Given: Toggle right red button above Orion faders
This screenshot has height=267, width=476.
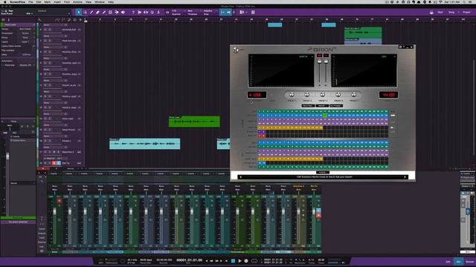Looking at the screenshot, I should tap(326, 56).
